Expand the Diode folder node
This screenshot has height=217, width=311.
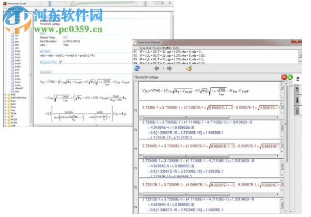(x=5, y=113)
